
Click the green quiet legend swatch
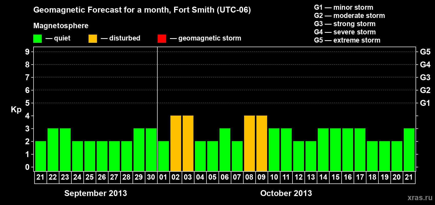37,39
